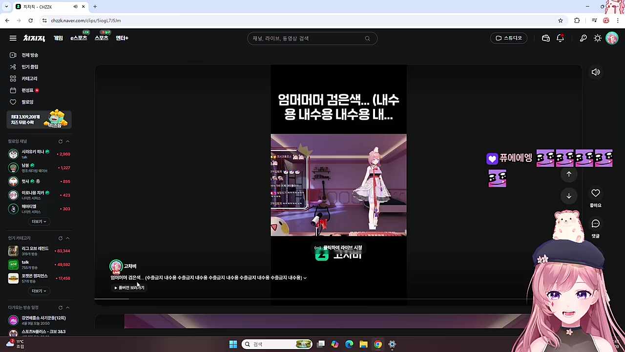Open the cheese wallet icon in header

pyautogui.click(x=546, y=38)
